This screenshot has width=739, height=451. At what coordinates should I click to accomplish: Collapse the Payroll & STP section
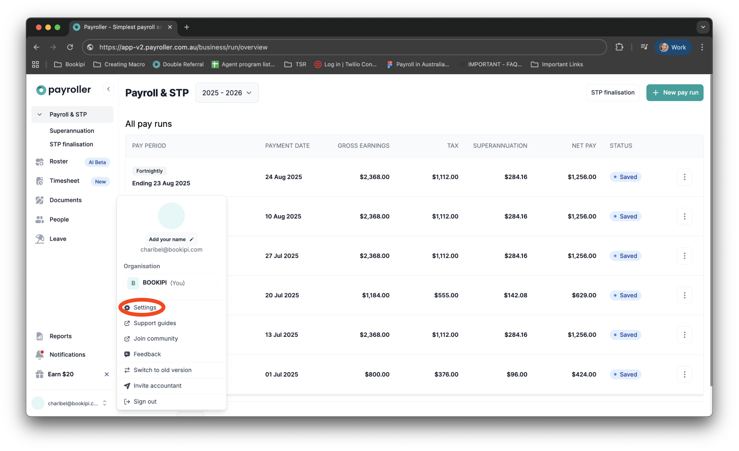pyautogui.click(x=40, y=115)
